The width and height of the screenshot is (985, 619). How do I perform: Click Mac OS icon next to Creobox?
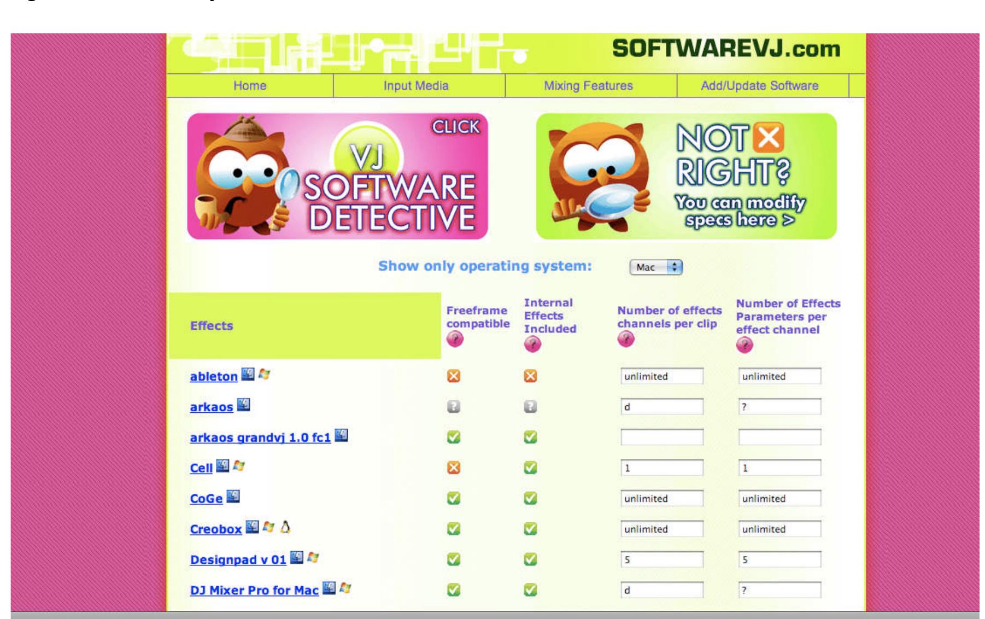[252, 527]
